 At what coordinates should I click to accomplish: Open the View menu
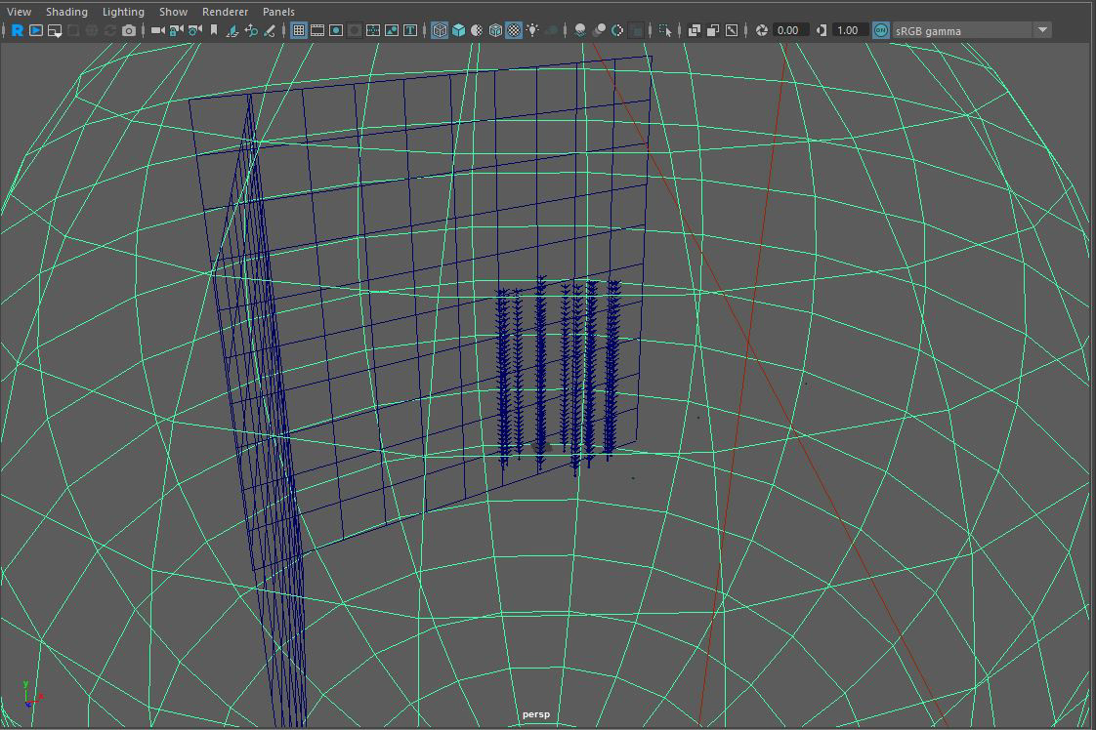19,11
